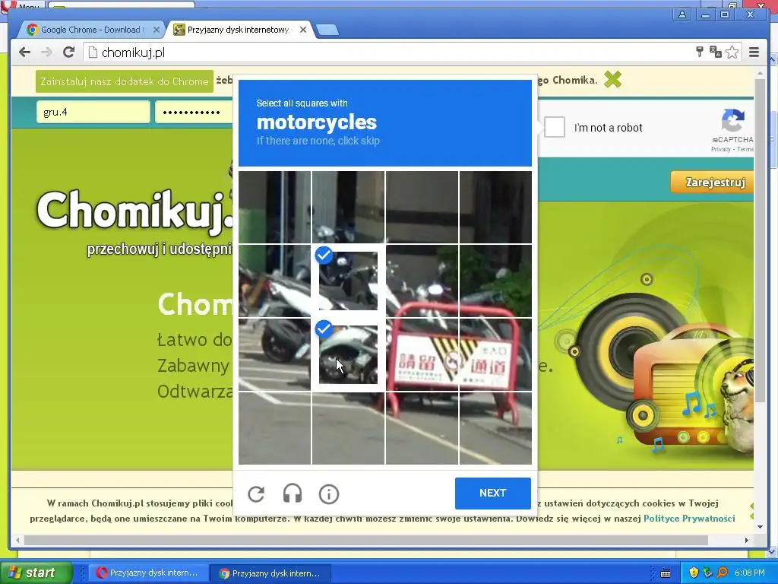This screenshot has width=778, height=584.
Task: Click the Chrome user profile icon
Action: point(682,15)
